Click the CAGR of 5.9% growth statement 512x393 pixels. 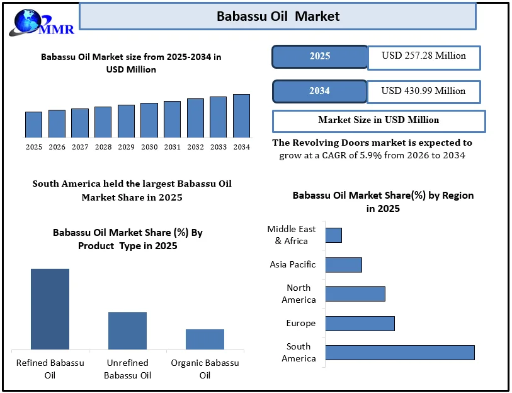coord(372,149)
